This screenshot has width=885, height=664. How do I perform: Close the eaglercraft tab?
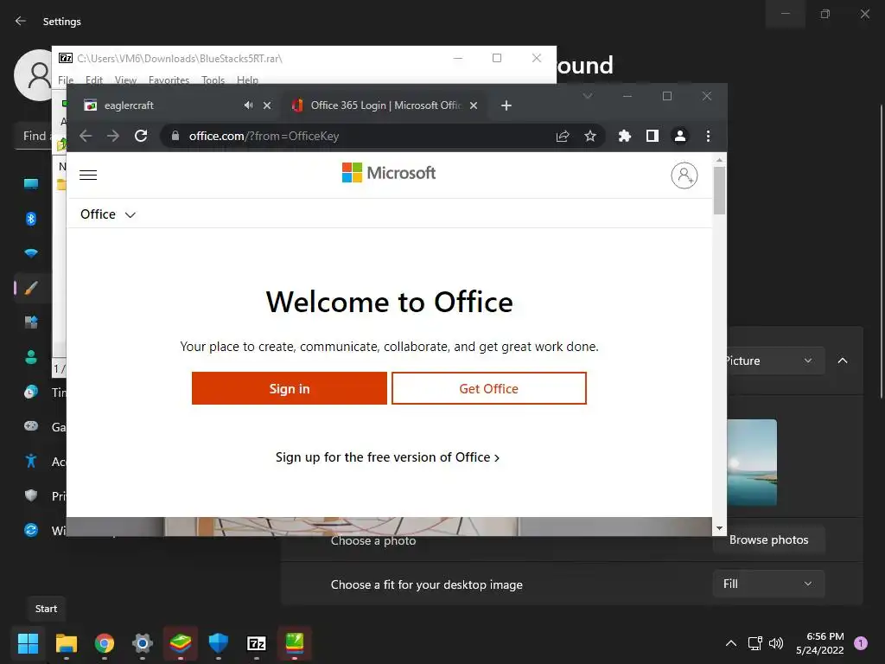click(x=268, y=105)
